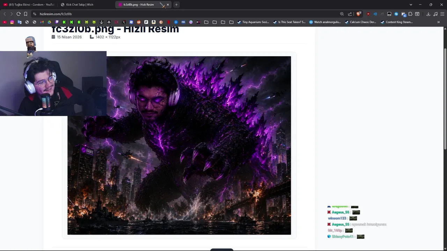Open the Twitch bookmark icon
Image resolution: width=447 pixels, height=251 pixels.
[57, 22]
